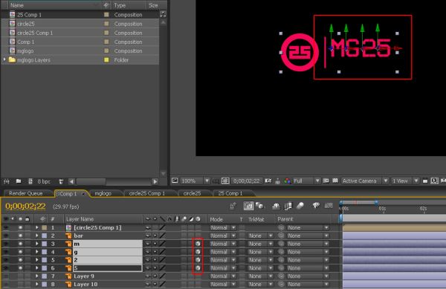
Task: Expand Layer 9 properties triangle
Action: point(36,276)
